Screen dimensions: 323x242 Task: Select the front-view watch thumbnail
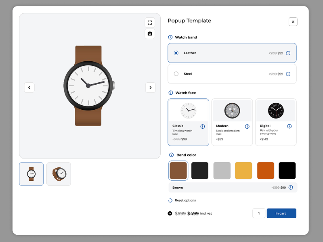31,174
